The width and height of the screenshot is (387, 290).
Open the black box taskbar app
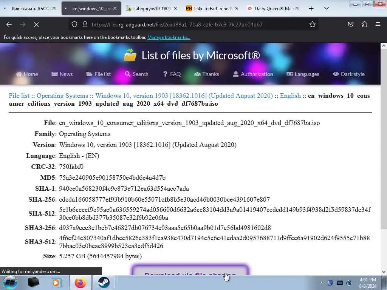pyautogui.click(x=33, y=282)
